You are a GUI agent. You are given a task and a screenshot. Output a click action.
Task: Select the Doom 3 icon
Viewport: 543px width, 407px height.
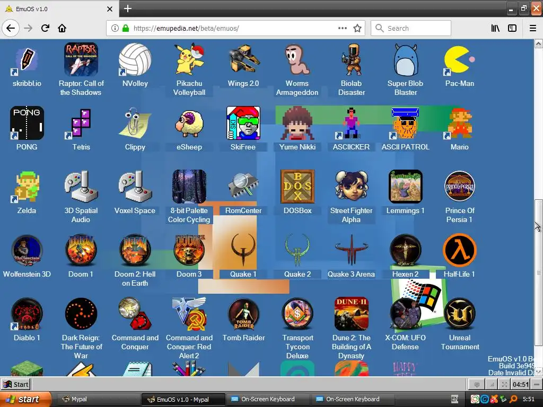click(189, 250)
